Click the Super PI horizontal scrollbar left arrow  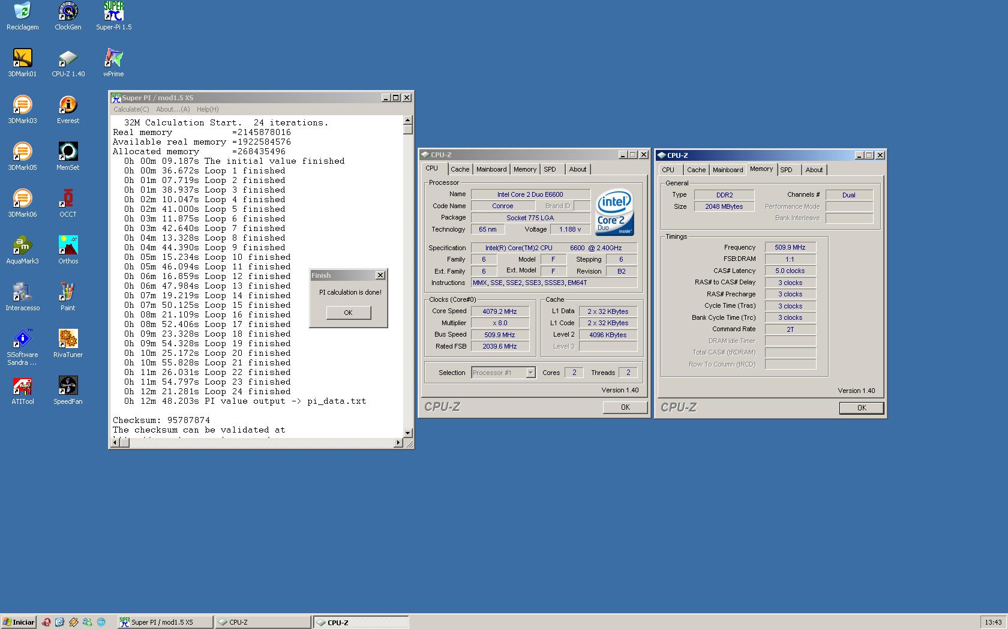click(x=115, y=443)
